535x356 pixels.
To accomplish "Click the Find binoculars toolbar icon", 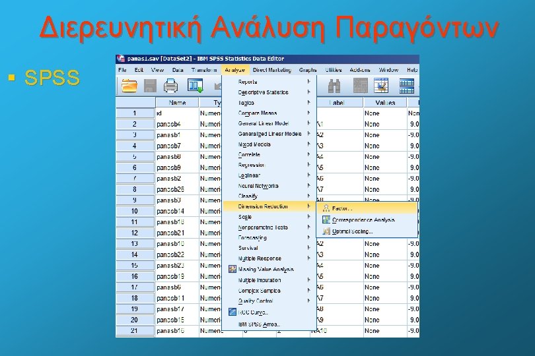I will (334, 86).
